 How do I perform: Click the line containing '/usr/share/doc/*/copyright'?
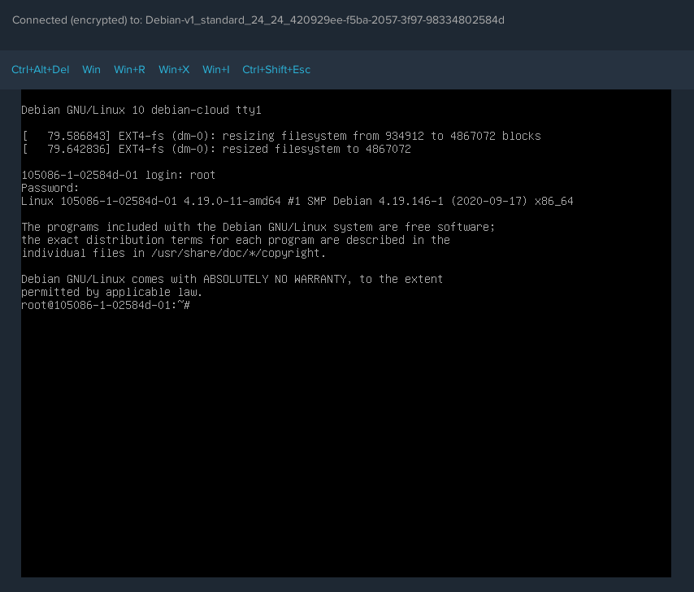point(174,253)
